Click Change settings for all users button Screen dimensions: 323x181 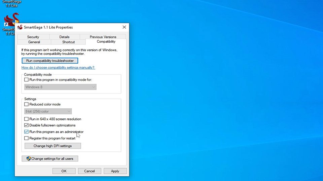[50, 159]
